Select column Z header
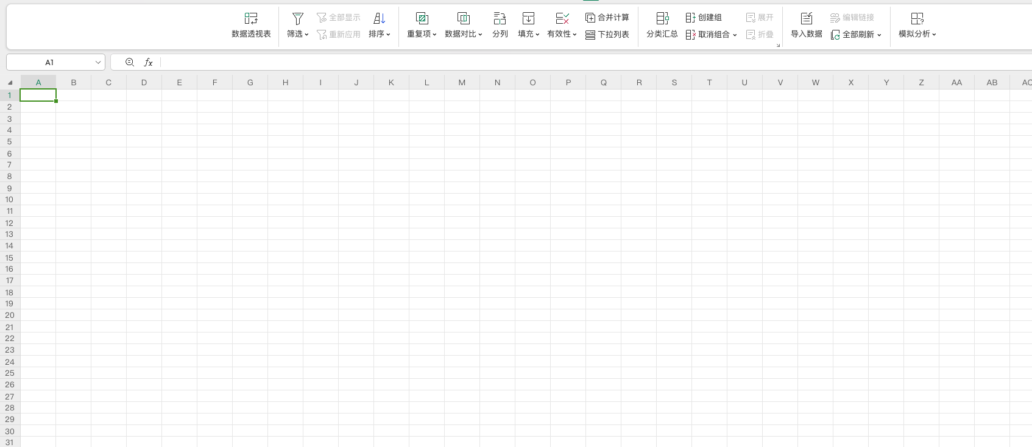Screen dimensions: 1032x447 (x=922, y=82)
